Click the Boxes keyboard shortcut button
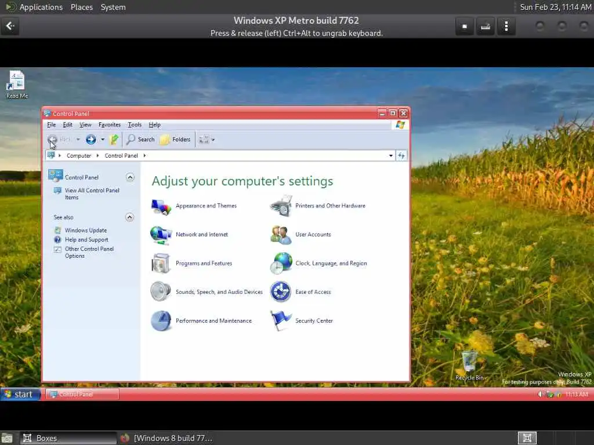Viewport: 594px width, 445px height. click(486, 26)
